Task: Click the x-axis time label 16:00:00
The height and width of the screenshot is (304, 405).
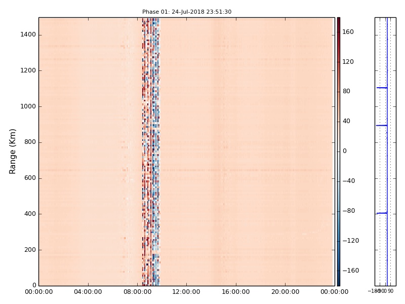Action: point(236,292)
